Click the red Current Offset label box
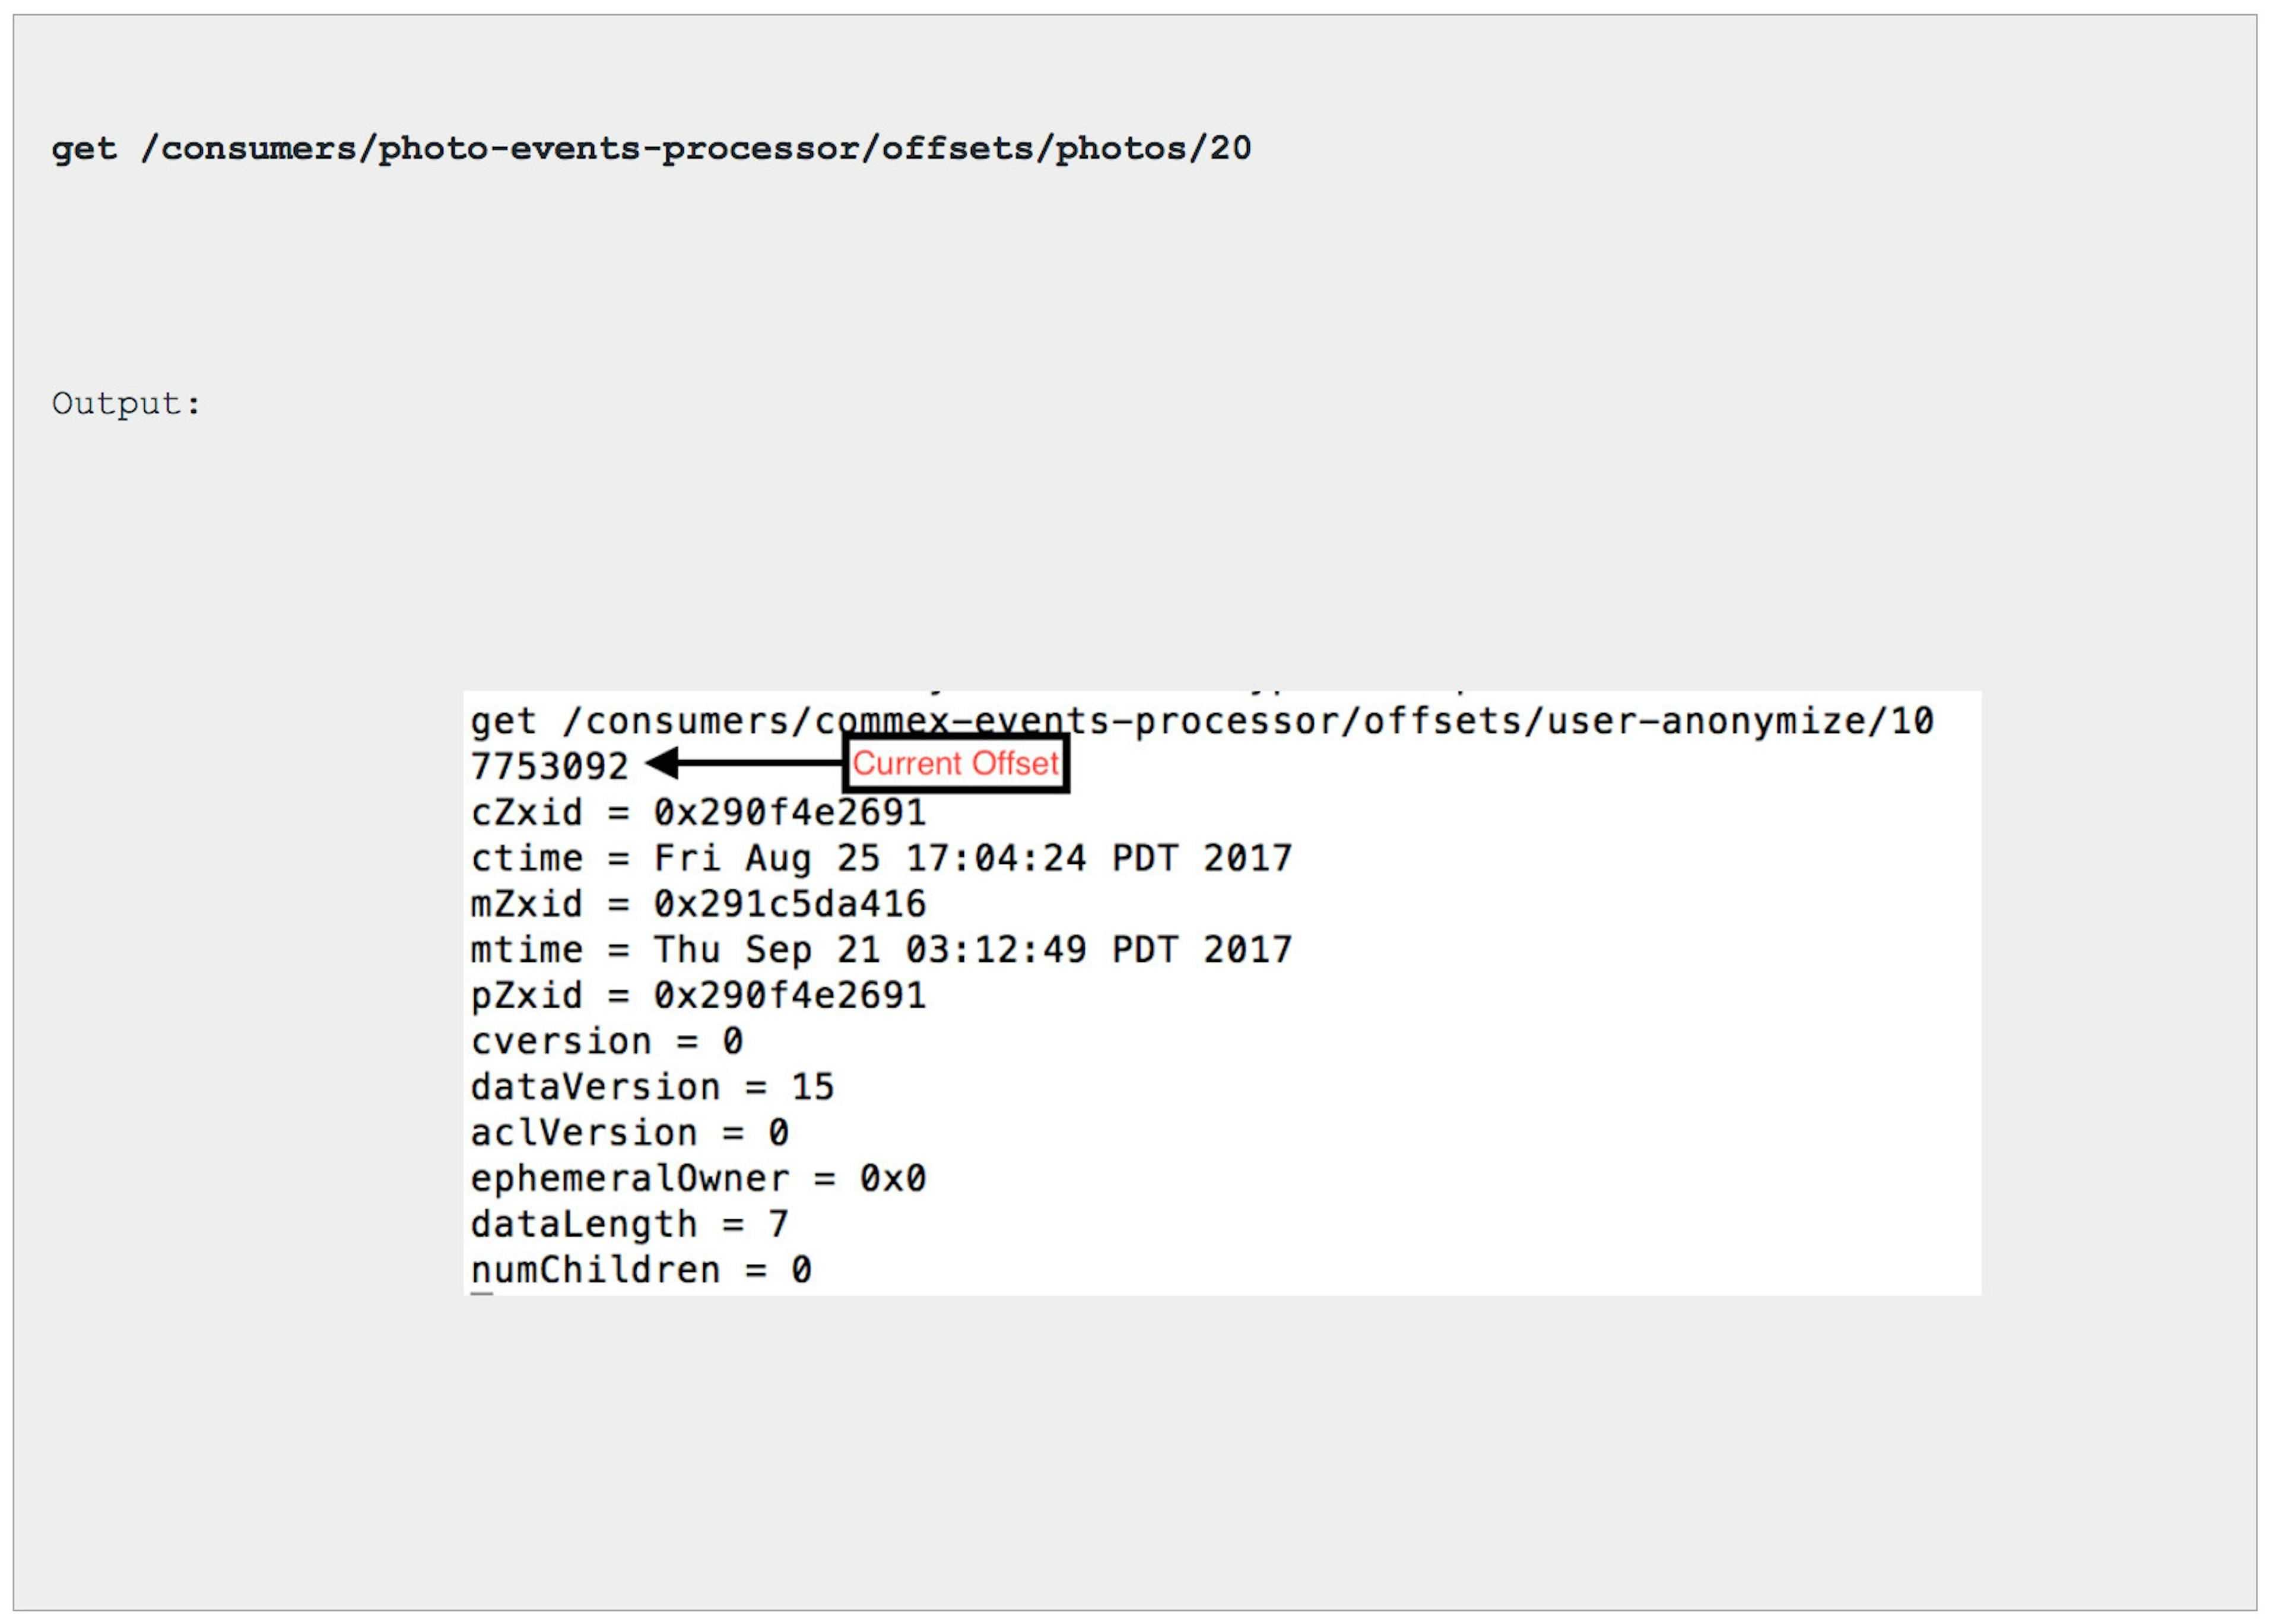 [955, 764]
